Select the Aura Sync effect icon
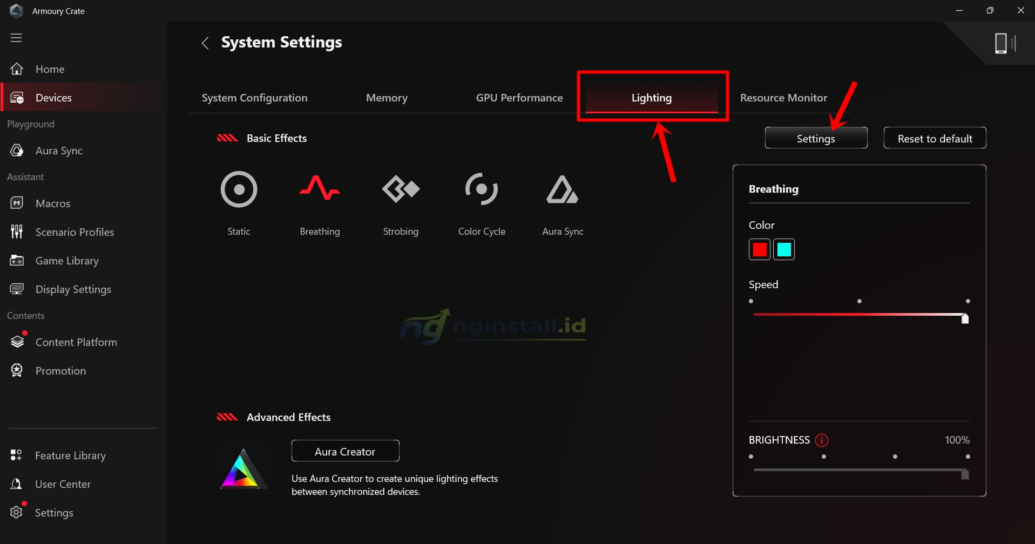1035x544 pixels. click(563, 189)
